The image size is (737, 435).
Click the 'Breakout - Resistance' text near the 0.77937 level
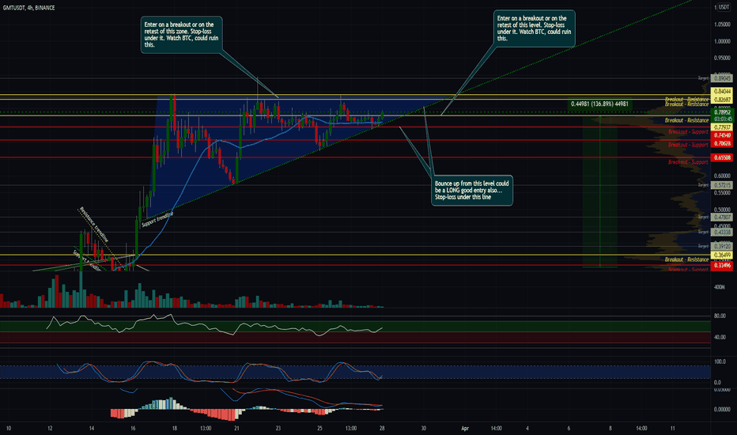[686, 120]
